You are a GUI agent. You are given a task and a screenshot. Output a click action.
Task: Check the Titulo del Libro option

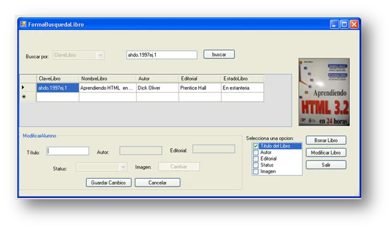coord(255,146)
